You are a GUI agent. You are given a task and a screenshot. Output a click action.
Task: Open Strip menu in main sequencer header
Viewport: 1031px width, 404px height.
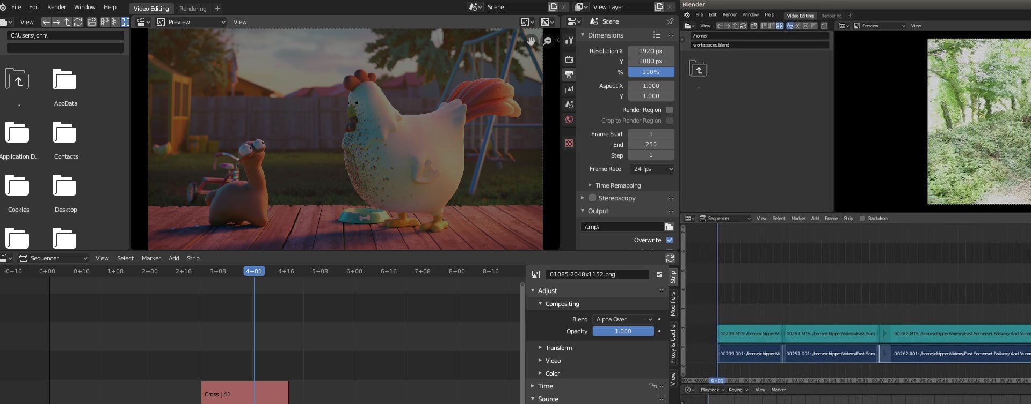pyautogui.click(x=193, y=258)
